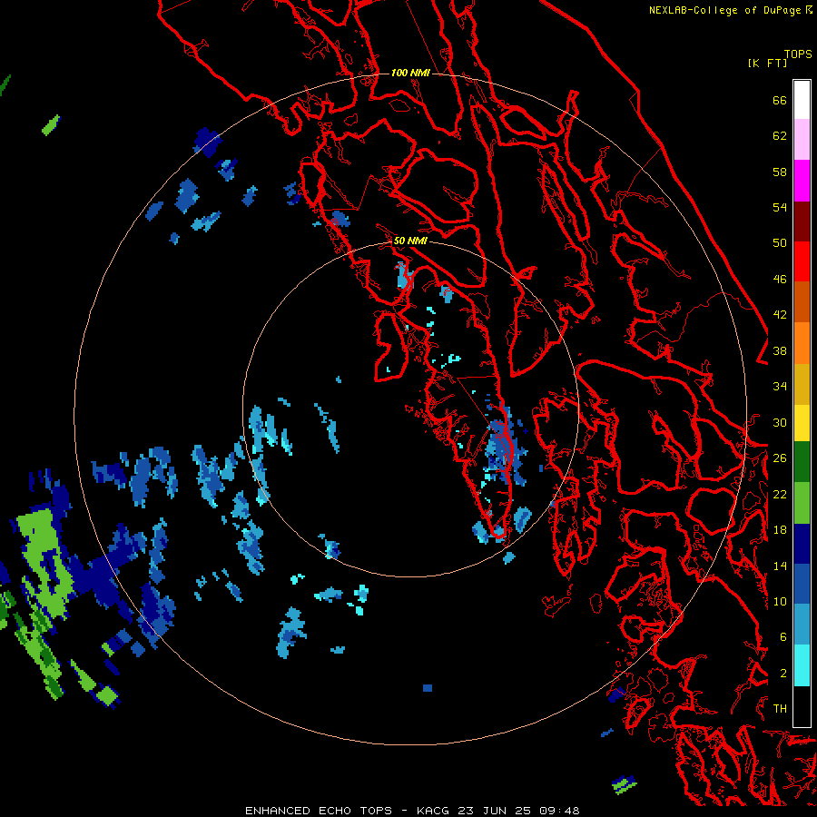Select the burnt orange legend swatch

802,301
